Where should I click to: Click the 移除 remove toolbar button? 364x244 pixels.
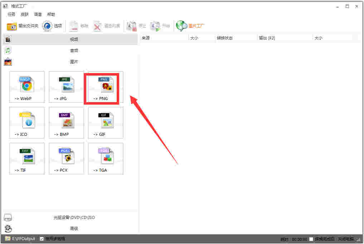click(x=79, y=26)
